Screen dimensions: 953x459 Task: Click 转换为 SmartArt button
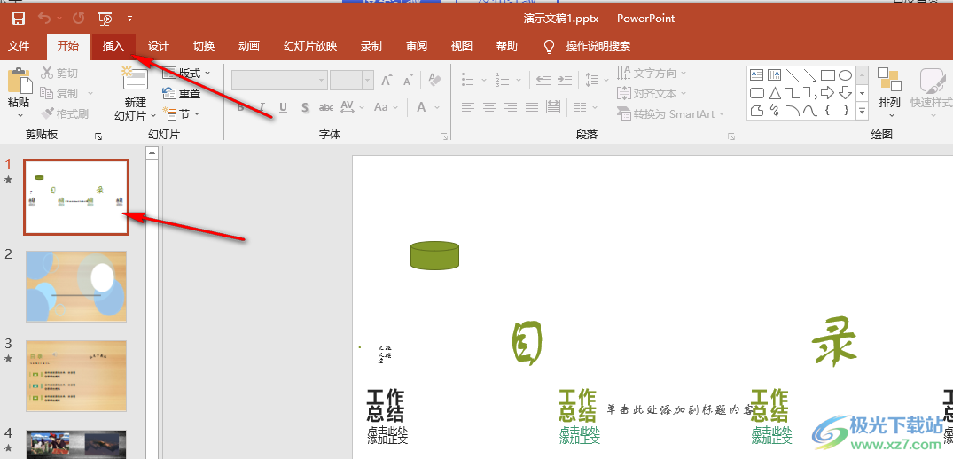pyautogui.click(x=670, y=113)
